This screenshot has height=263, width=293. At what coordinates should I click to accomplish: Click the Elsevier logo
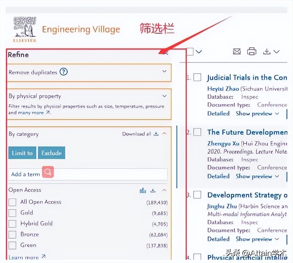coord(25,29)
